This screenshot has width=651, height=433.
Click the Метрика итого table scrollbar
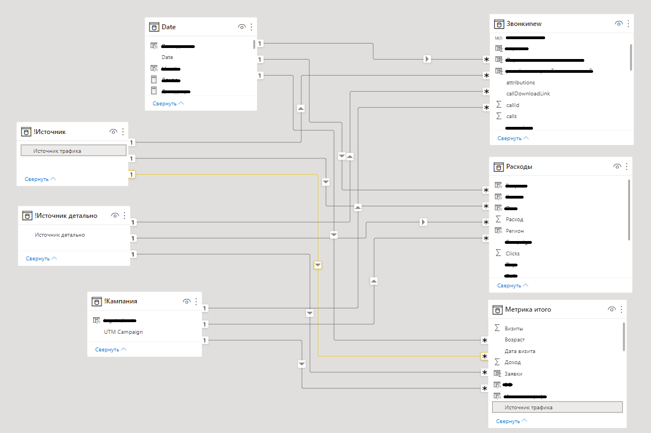624,336
